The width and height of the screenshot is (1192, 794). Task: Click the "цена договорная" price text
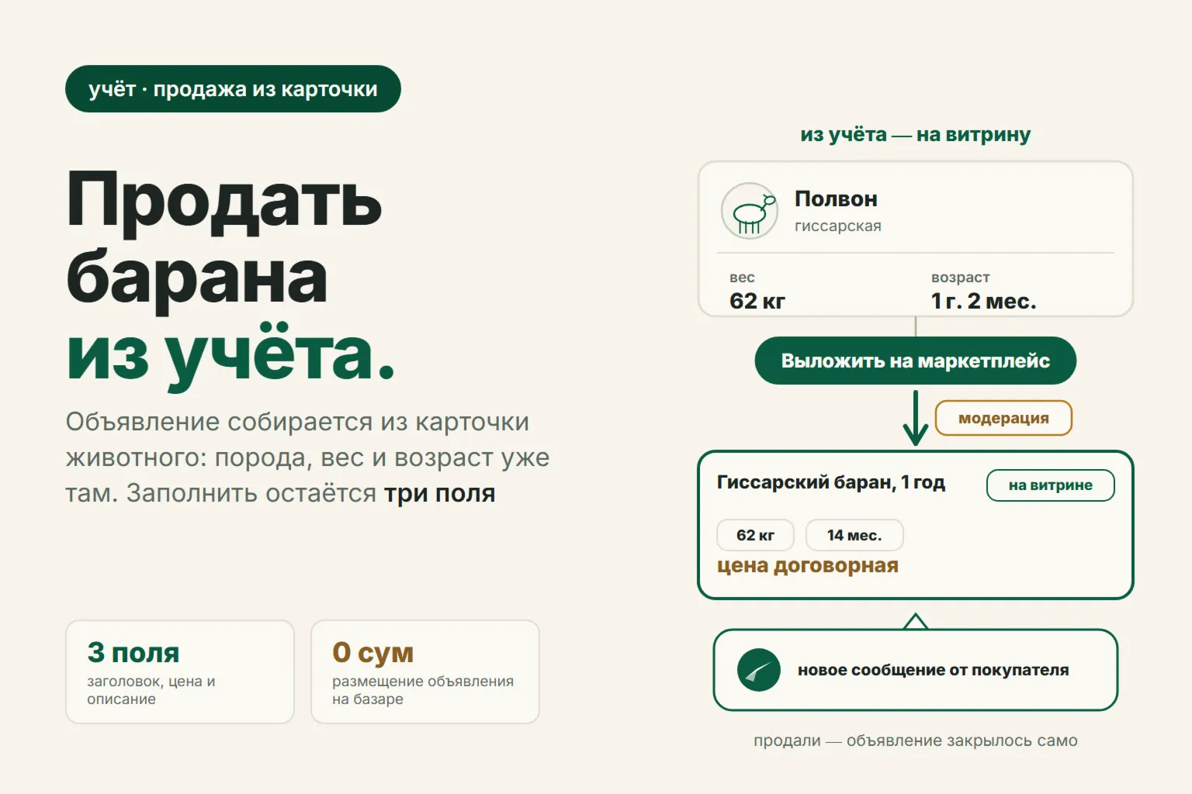(807, 566)
